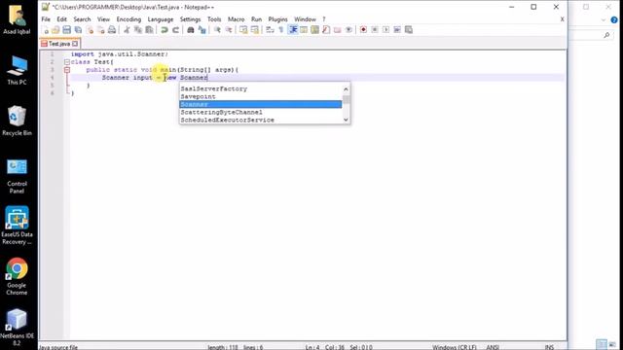Start macro recording with red dot icon
This screenshot has width=623, height=350.
coord(363,30)
